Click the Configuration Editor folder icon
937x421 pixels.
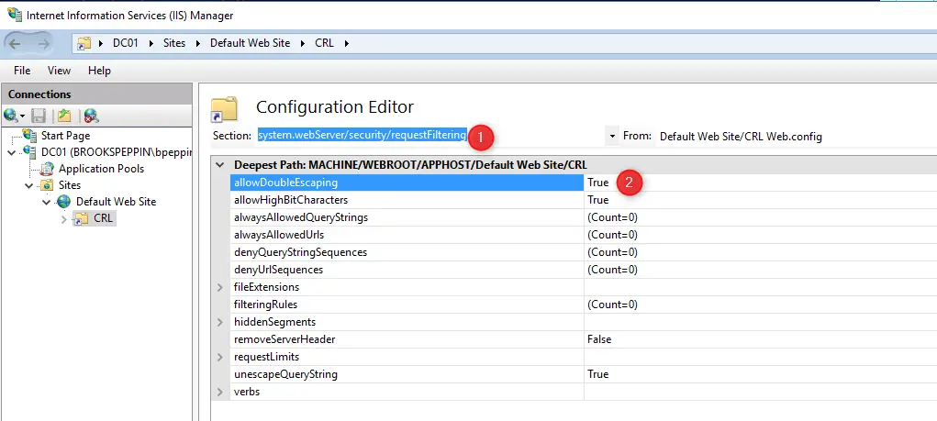point(225,109)
